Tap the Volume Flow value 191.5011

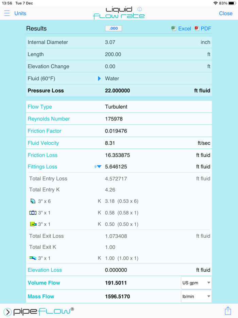pos(116,283)
